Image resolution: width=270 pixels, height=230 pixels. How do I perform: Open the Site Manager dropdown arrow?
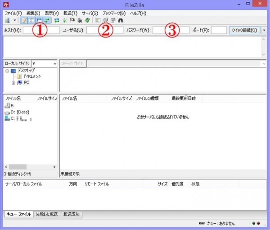tap(15, 21)
